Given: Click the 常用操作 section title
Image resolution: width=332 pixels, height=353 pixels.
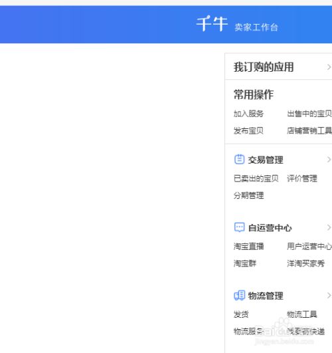Looking at the screenshot, I should pyautogui.click(x=254, y=94).
